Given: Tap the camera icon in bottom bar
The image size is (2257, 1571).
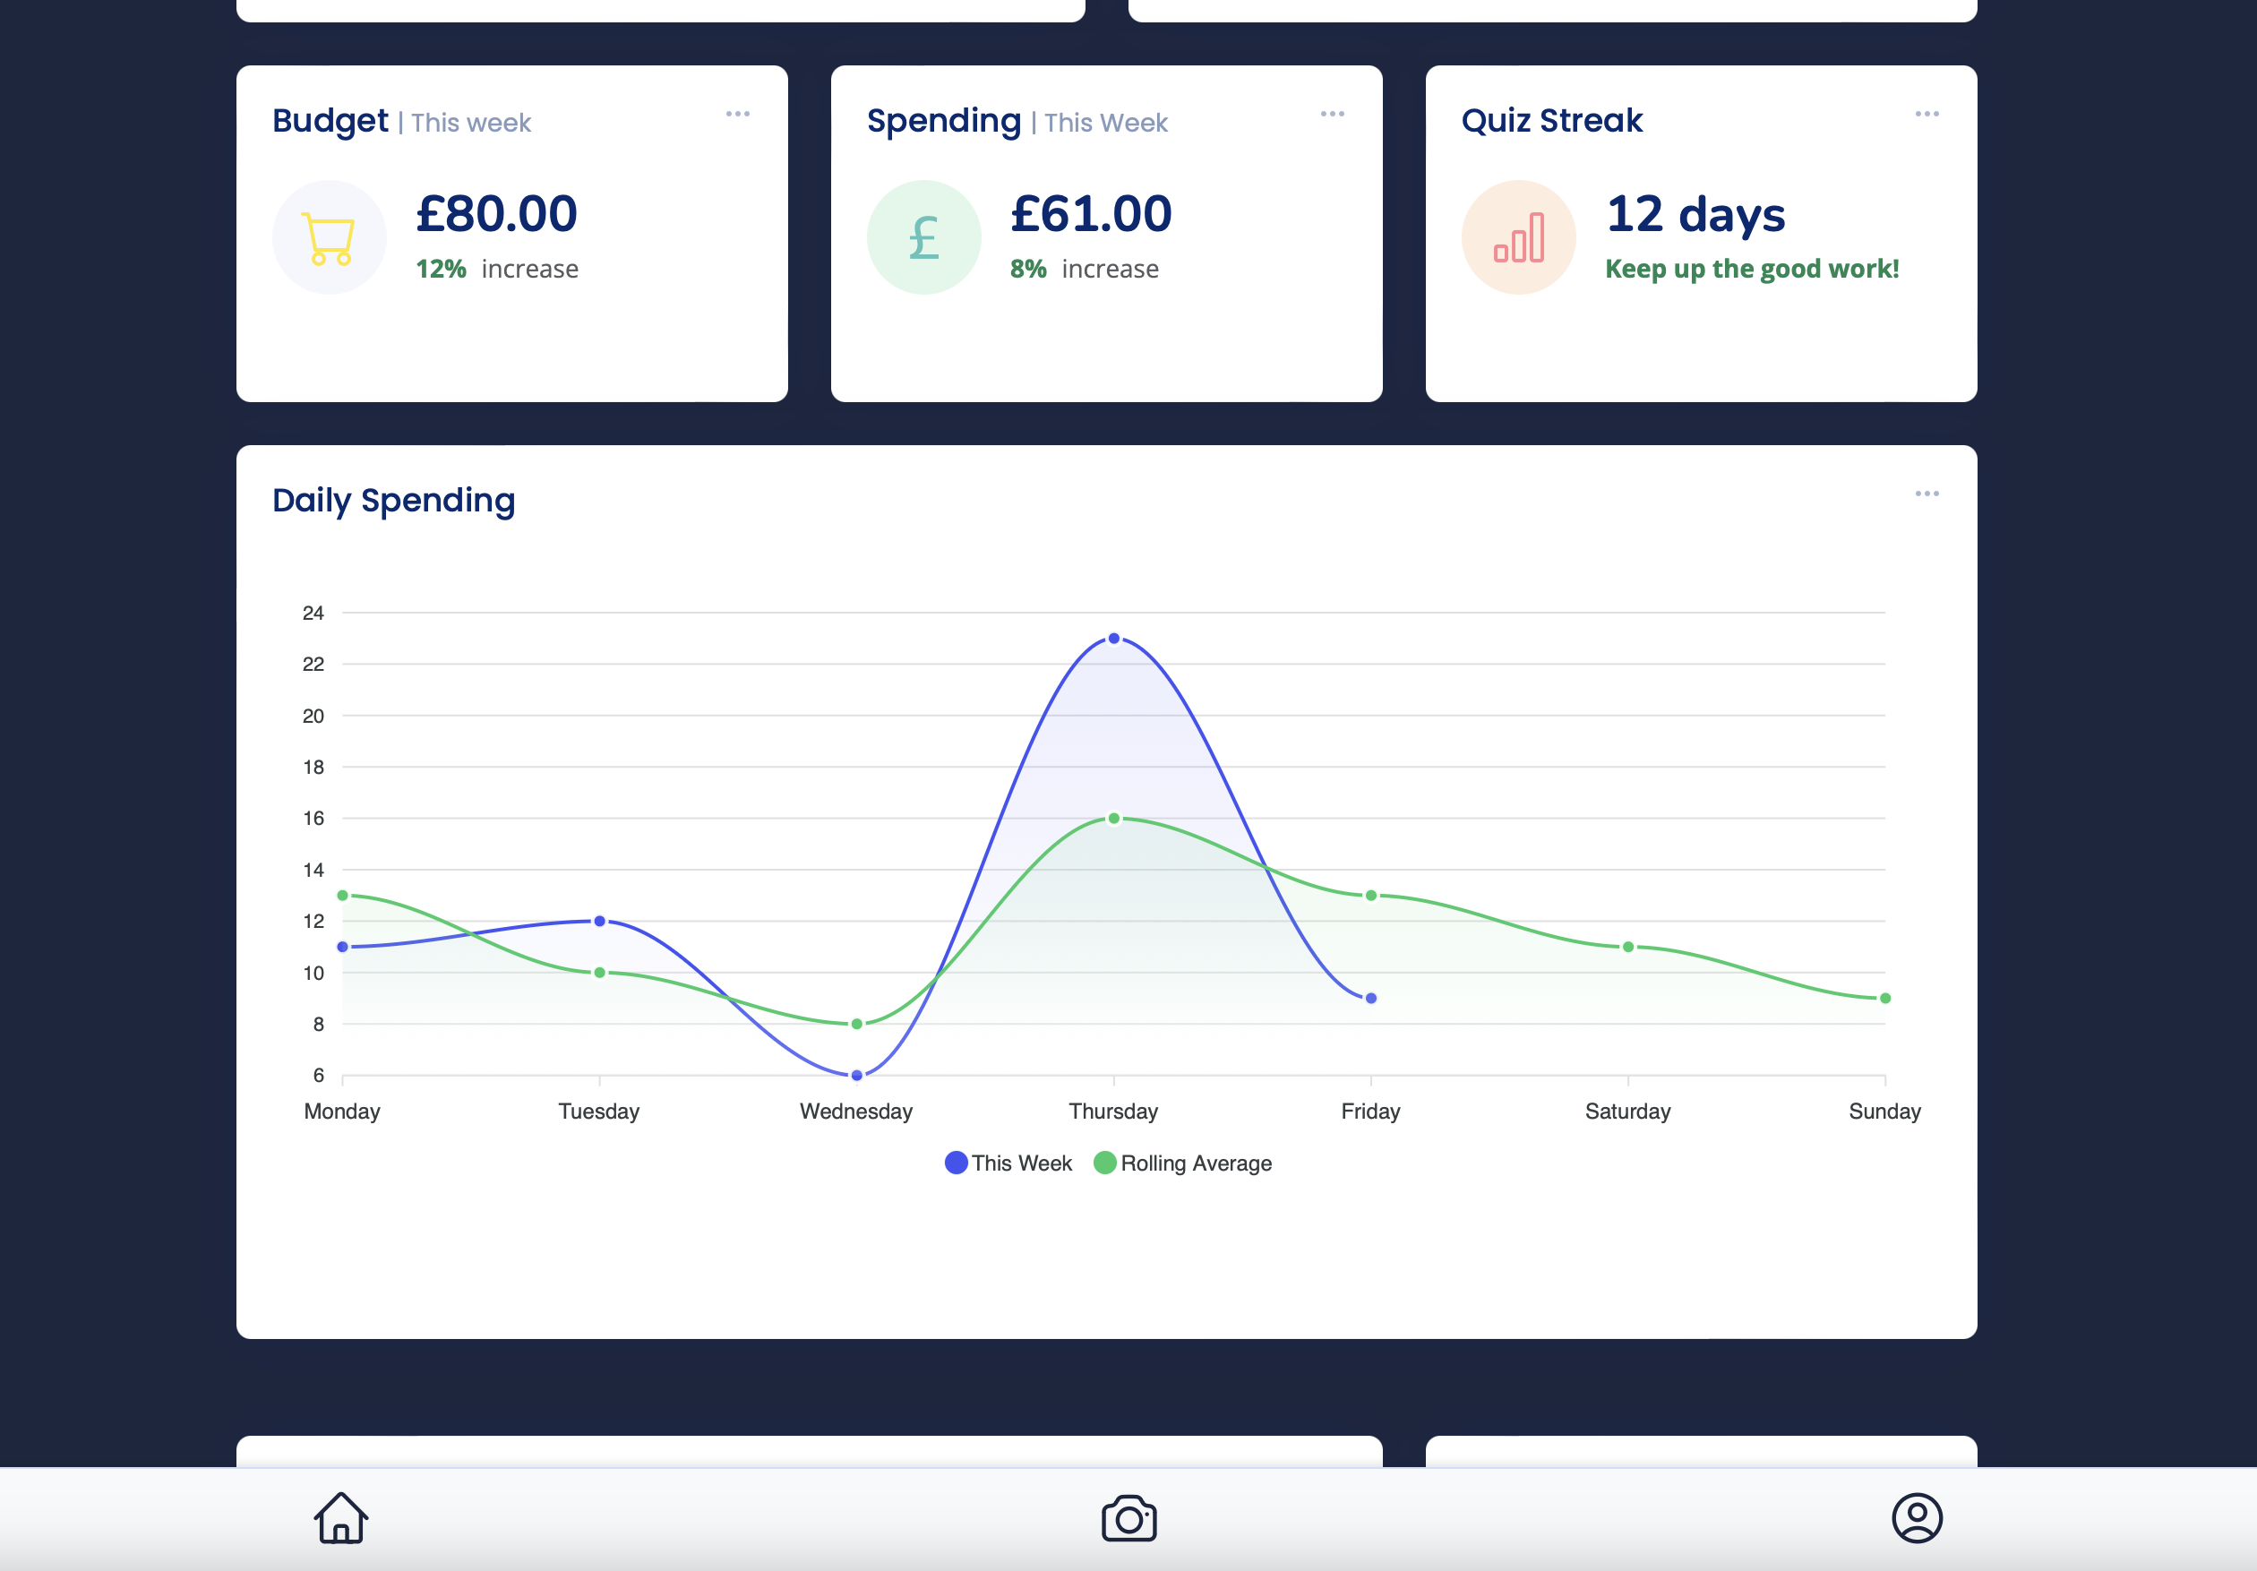Looking at the screenshot, I should [1128, 1519].
